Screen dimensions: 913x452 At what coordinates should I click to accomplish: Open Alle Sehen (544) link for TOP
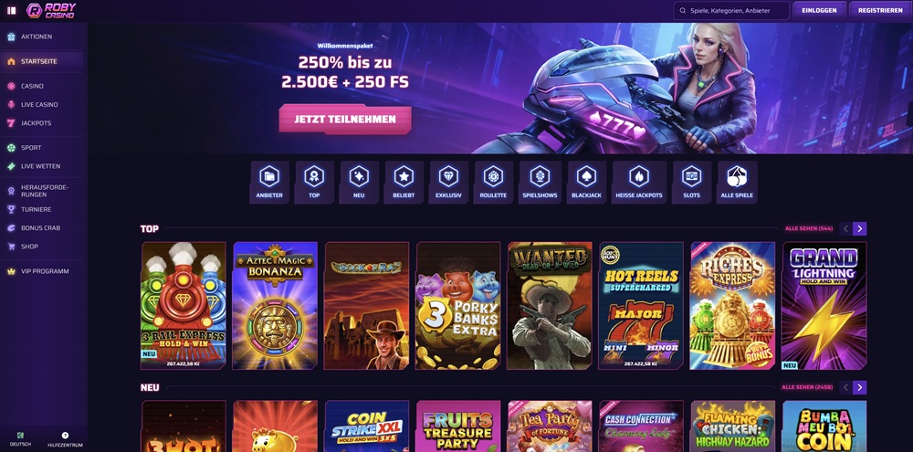[x=809, y=229]
